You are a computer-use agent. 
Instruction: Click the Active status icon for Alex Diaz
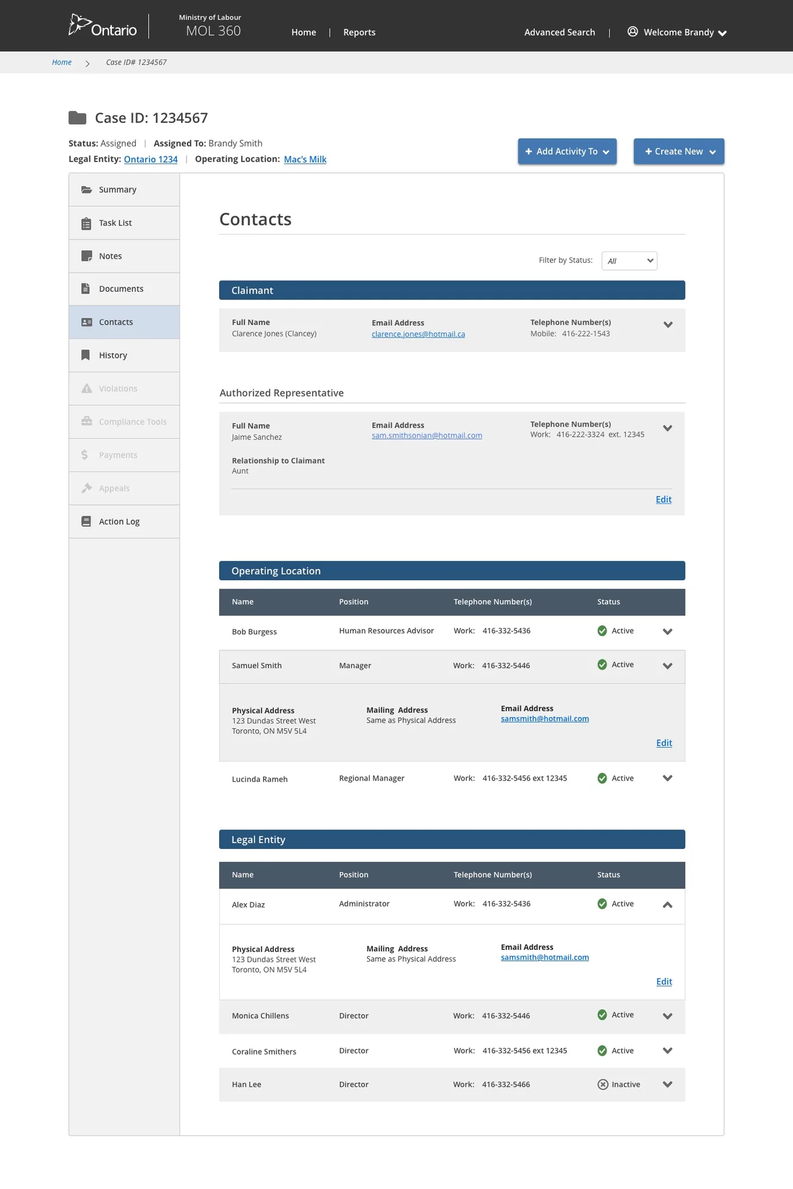[602, 904]
